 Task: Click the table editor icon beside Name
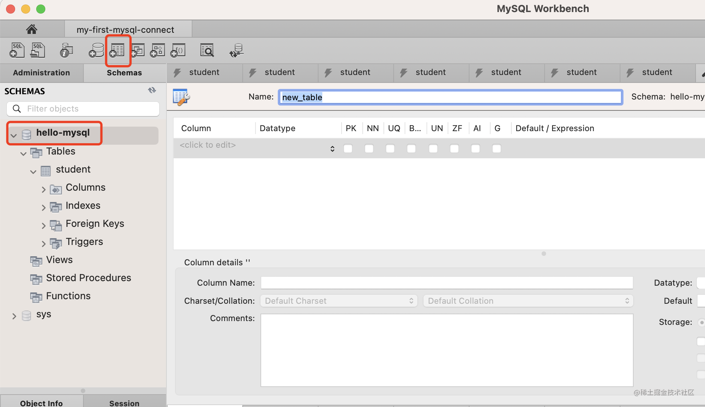[182, 97]
